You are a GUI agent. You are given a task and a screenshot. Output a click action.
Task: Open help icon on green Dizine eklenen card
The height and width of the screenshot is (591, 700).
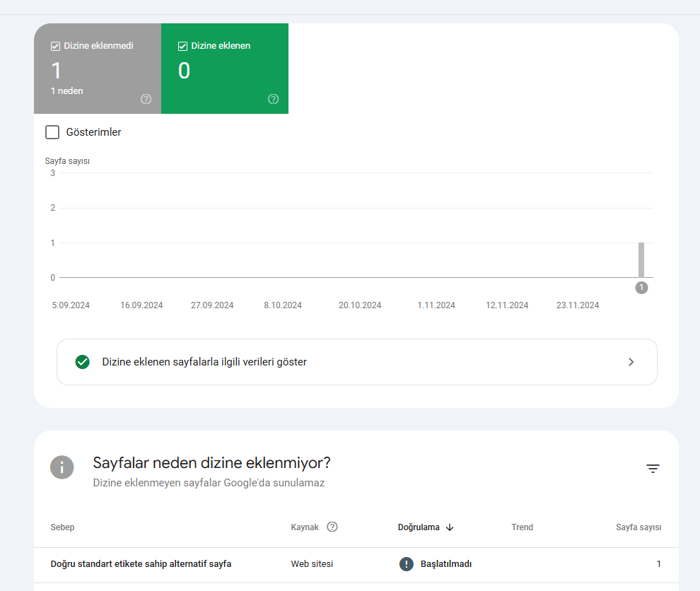(x=273, y=99)
